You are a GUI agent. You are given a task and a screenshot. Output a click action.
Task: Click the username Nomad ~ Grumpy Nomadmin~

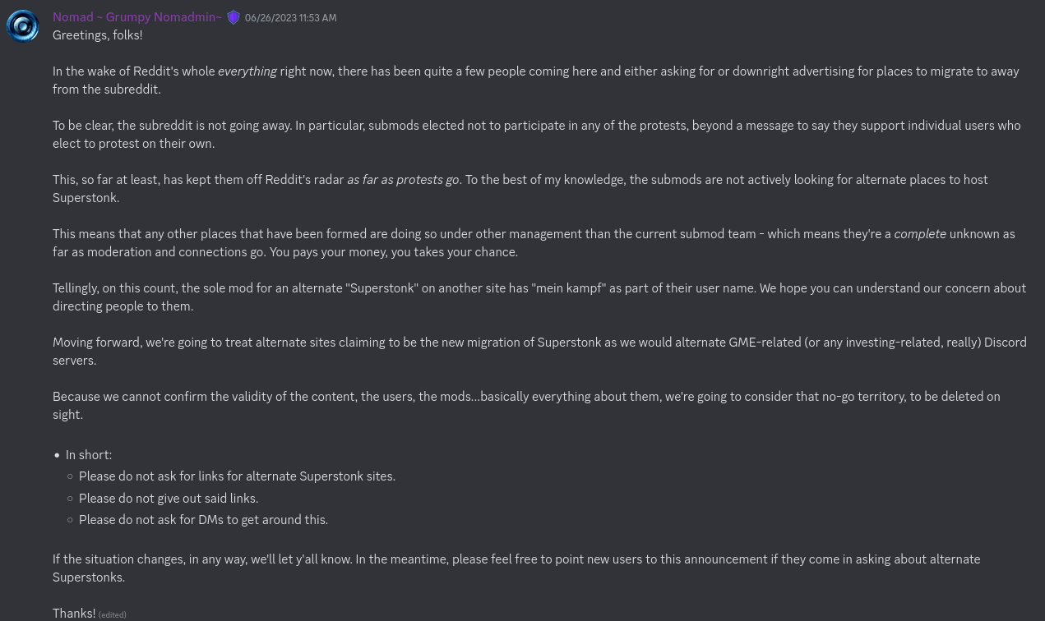[x=136, y=17]
